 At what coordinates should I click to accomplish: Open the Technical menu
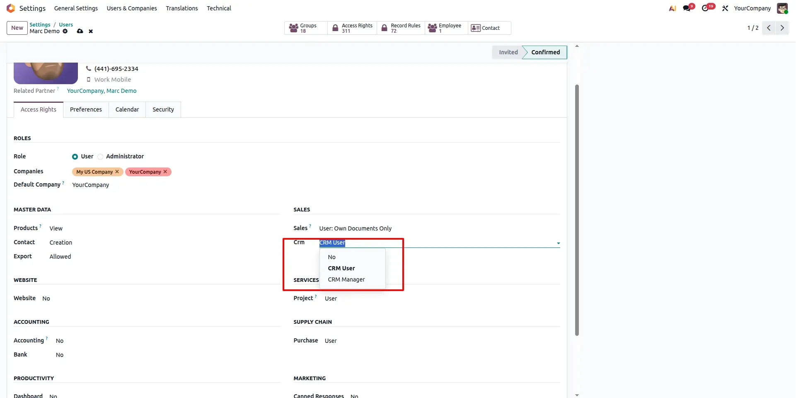point(219,8)
